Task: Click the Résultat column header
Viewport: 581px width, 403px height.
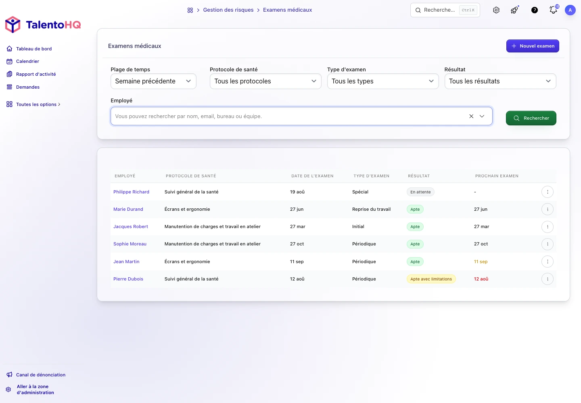Action: tap(419, 176)
